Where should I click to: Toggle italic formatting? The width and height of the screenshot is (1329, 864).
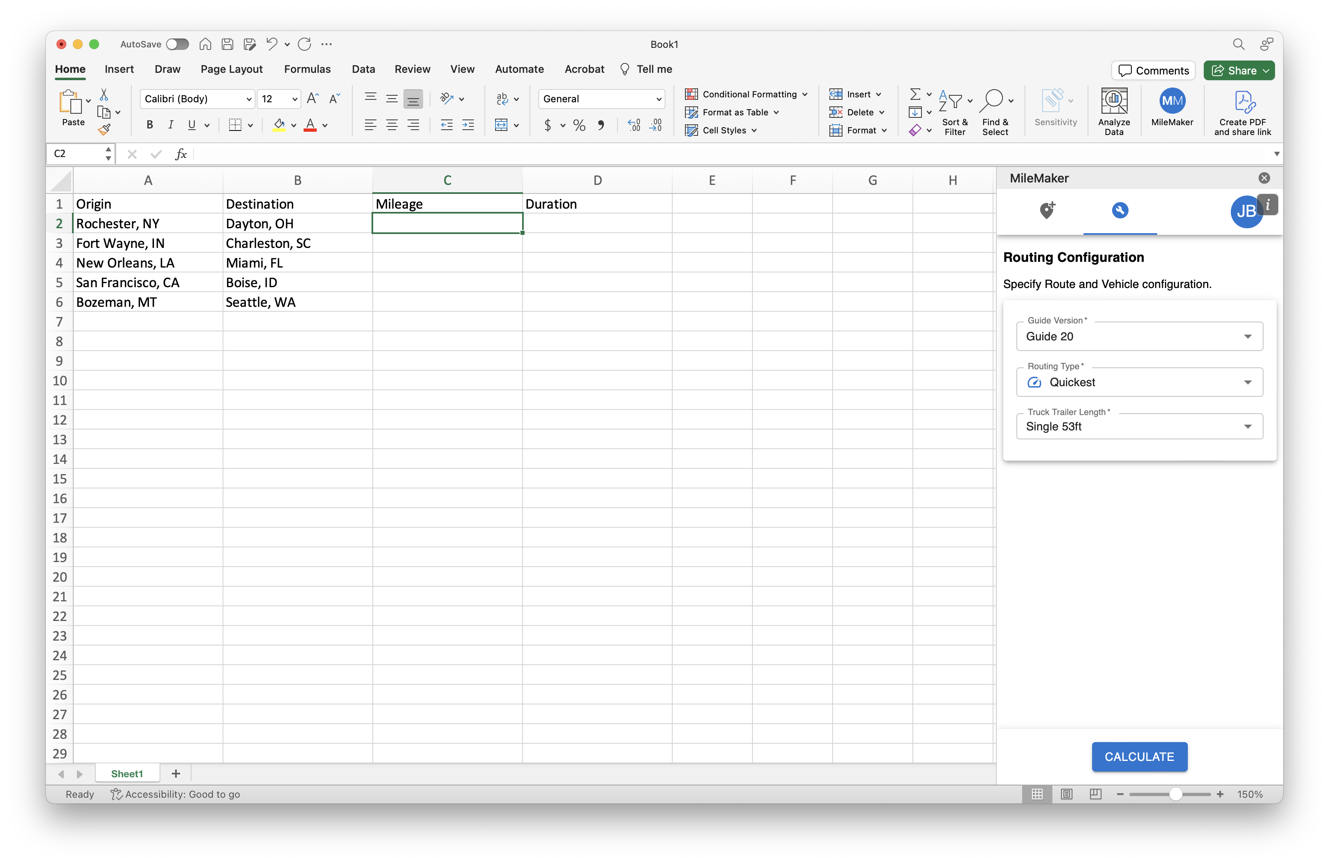pyautogui.click(x=171, y=125)
